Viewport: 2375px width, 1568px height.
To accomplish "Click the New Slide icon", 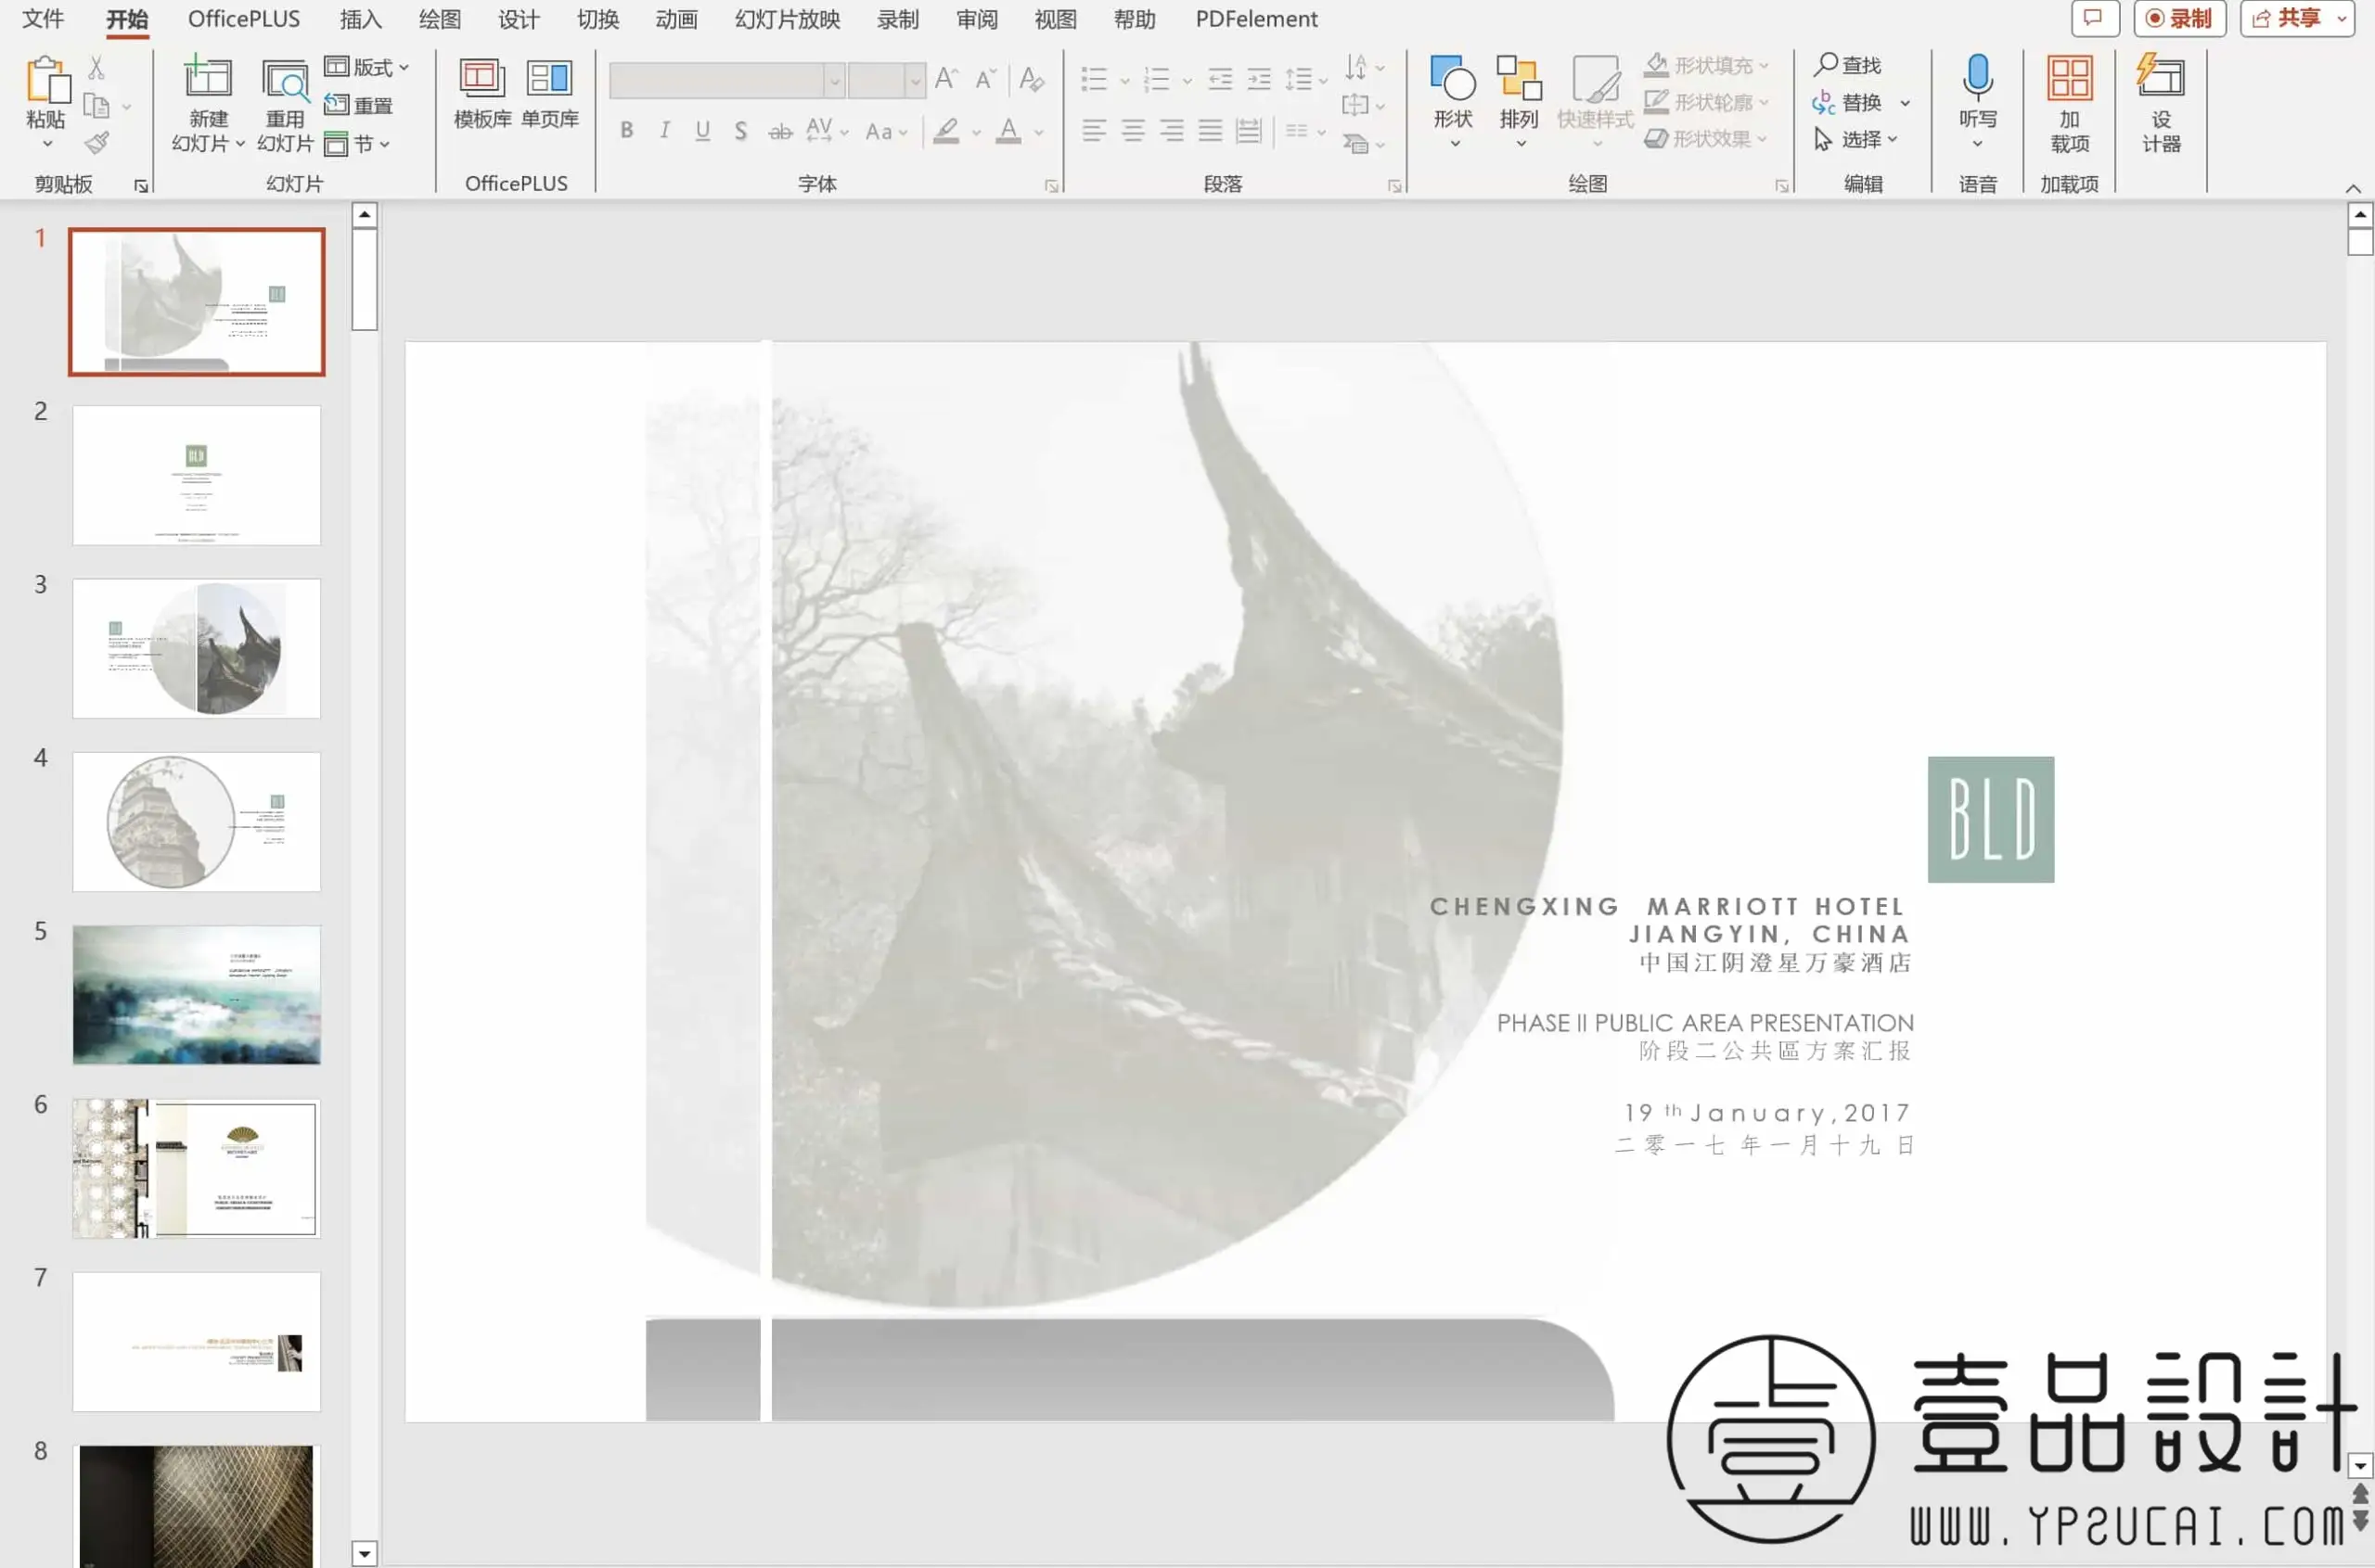I will coord(208,79).
